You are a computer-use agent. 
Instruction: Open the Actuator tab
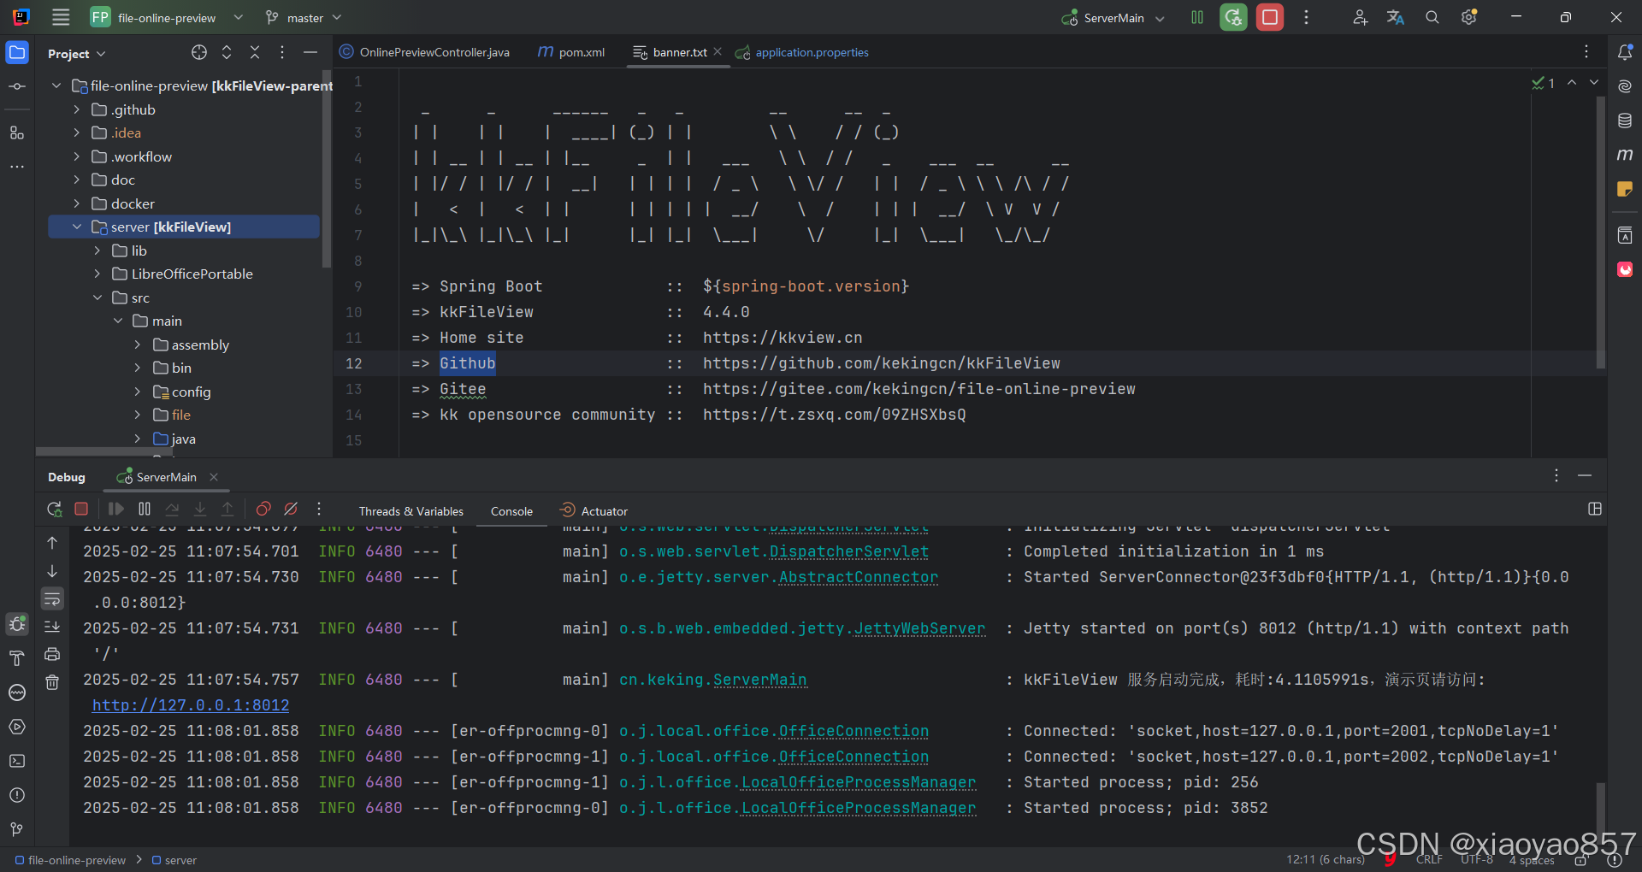tap(594, 511)
